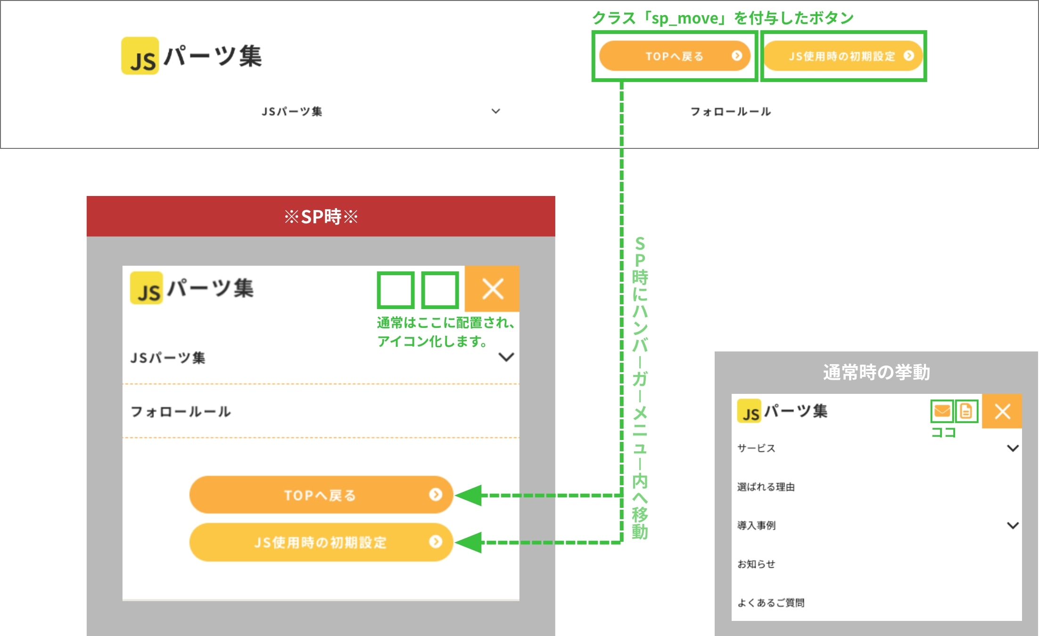Click the circular arrow on the JS使用時の初期設定 SP button
Image resolution: width=1039 pixels, height=636 pixels.
click(436, 542)
